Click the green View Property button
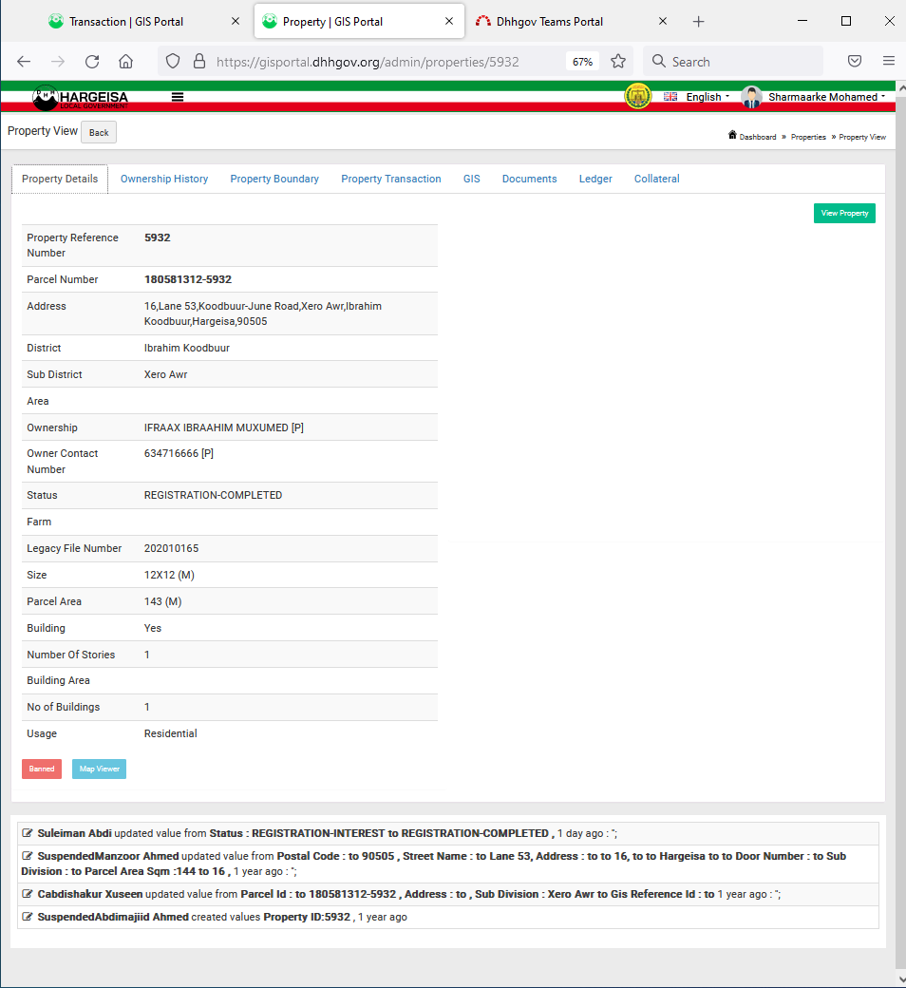 [844, 213]
